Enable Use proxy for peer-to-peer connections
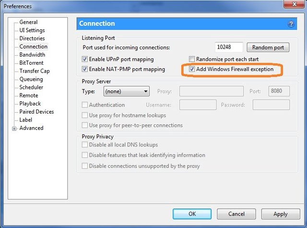The width and height of the screenshot is (307, 228). tap(84, 125)
